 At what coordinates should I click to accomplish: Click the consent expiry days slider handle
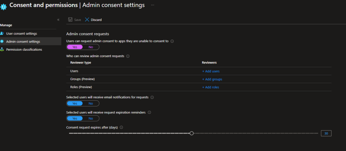tap(192, 133)
